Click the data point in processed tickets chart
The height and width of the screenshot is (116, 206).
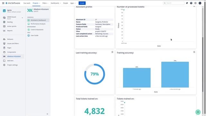pos(124,10)
